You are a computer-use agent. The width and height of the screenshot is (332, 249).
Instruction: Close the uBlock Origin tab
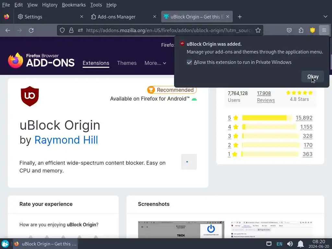[x=228, y=17]
